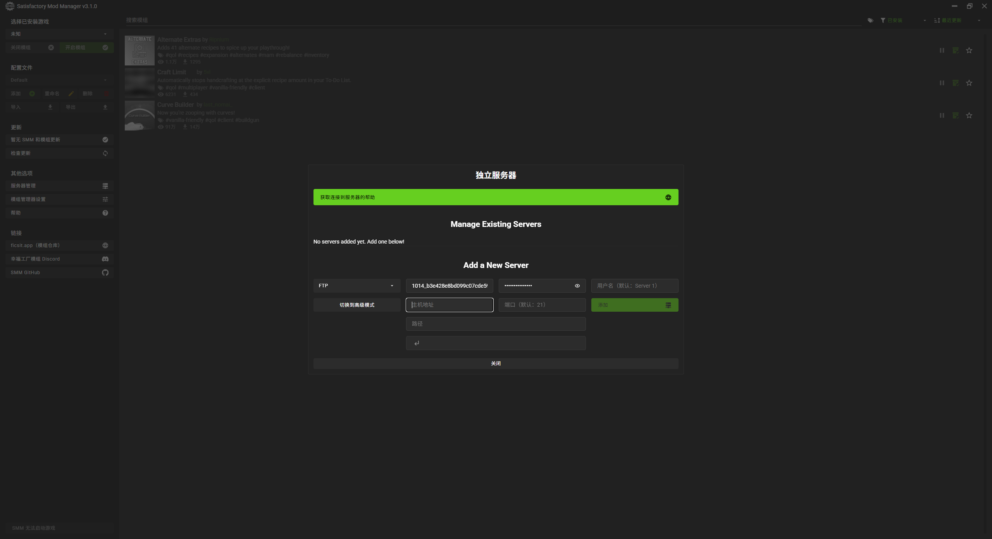This screenshot has height=539, width=992.
Task: Click the 路径 path input field
Action: point(496,324)
